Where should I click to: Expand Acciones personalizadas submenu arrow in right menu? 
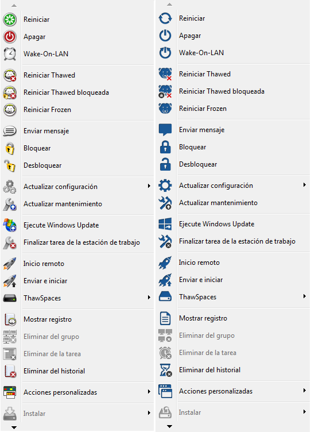304,391
